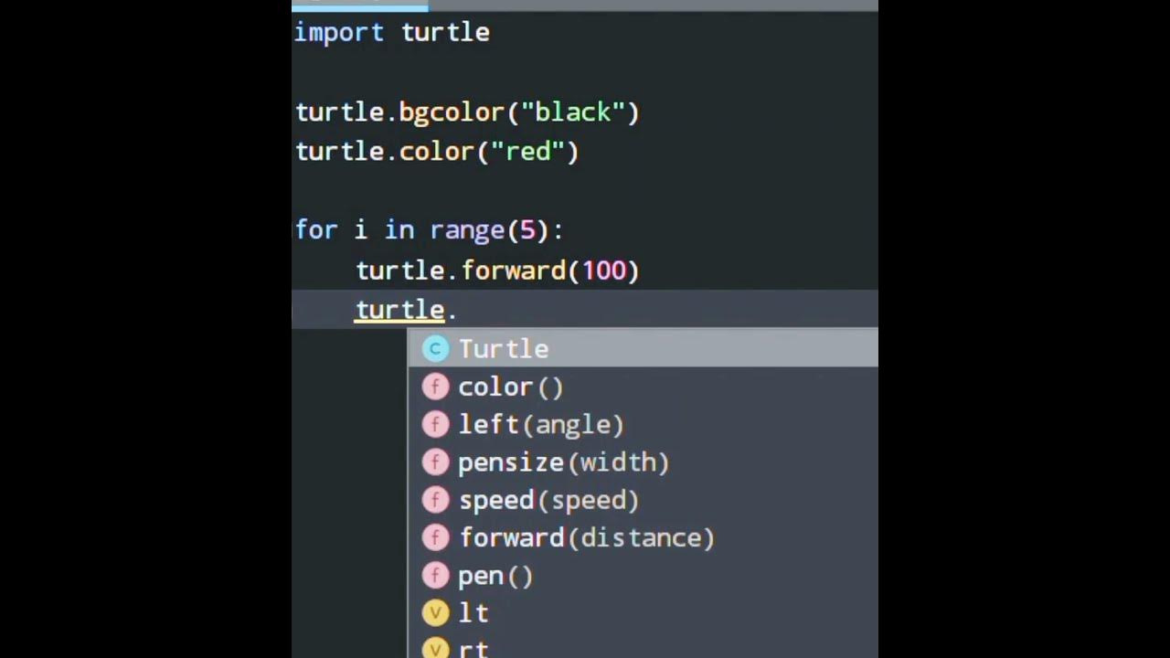This screenshot has width=1170, height=658.
Task: Select the lt completion entry
Action: coord(473,613)
